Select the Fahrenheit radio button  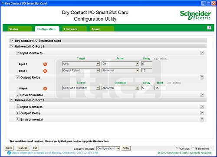point(193,148)
